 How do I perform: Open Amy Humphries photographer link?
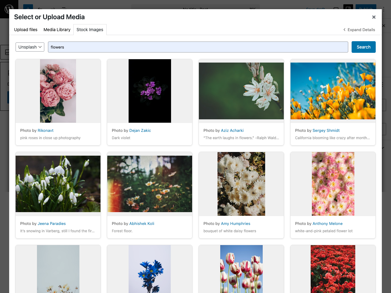point(236,223)
